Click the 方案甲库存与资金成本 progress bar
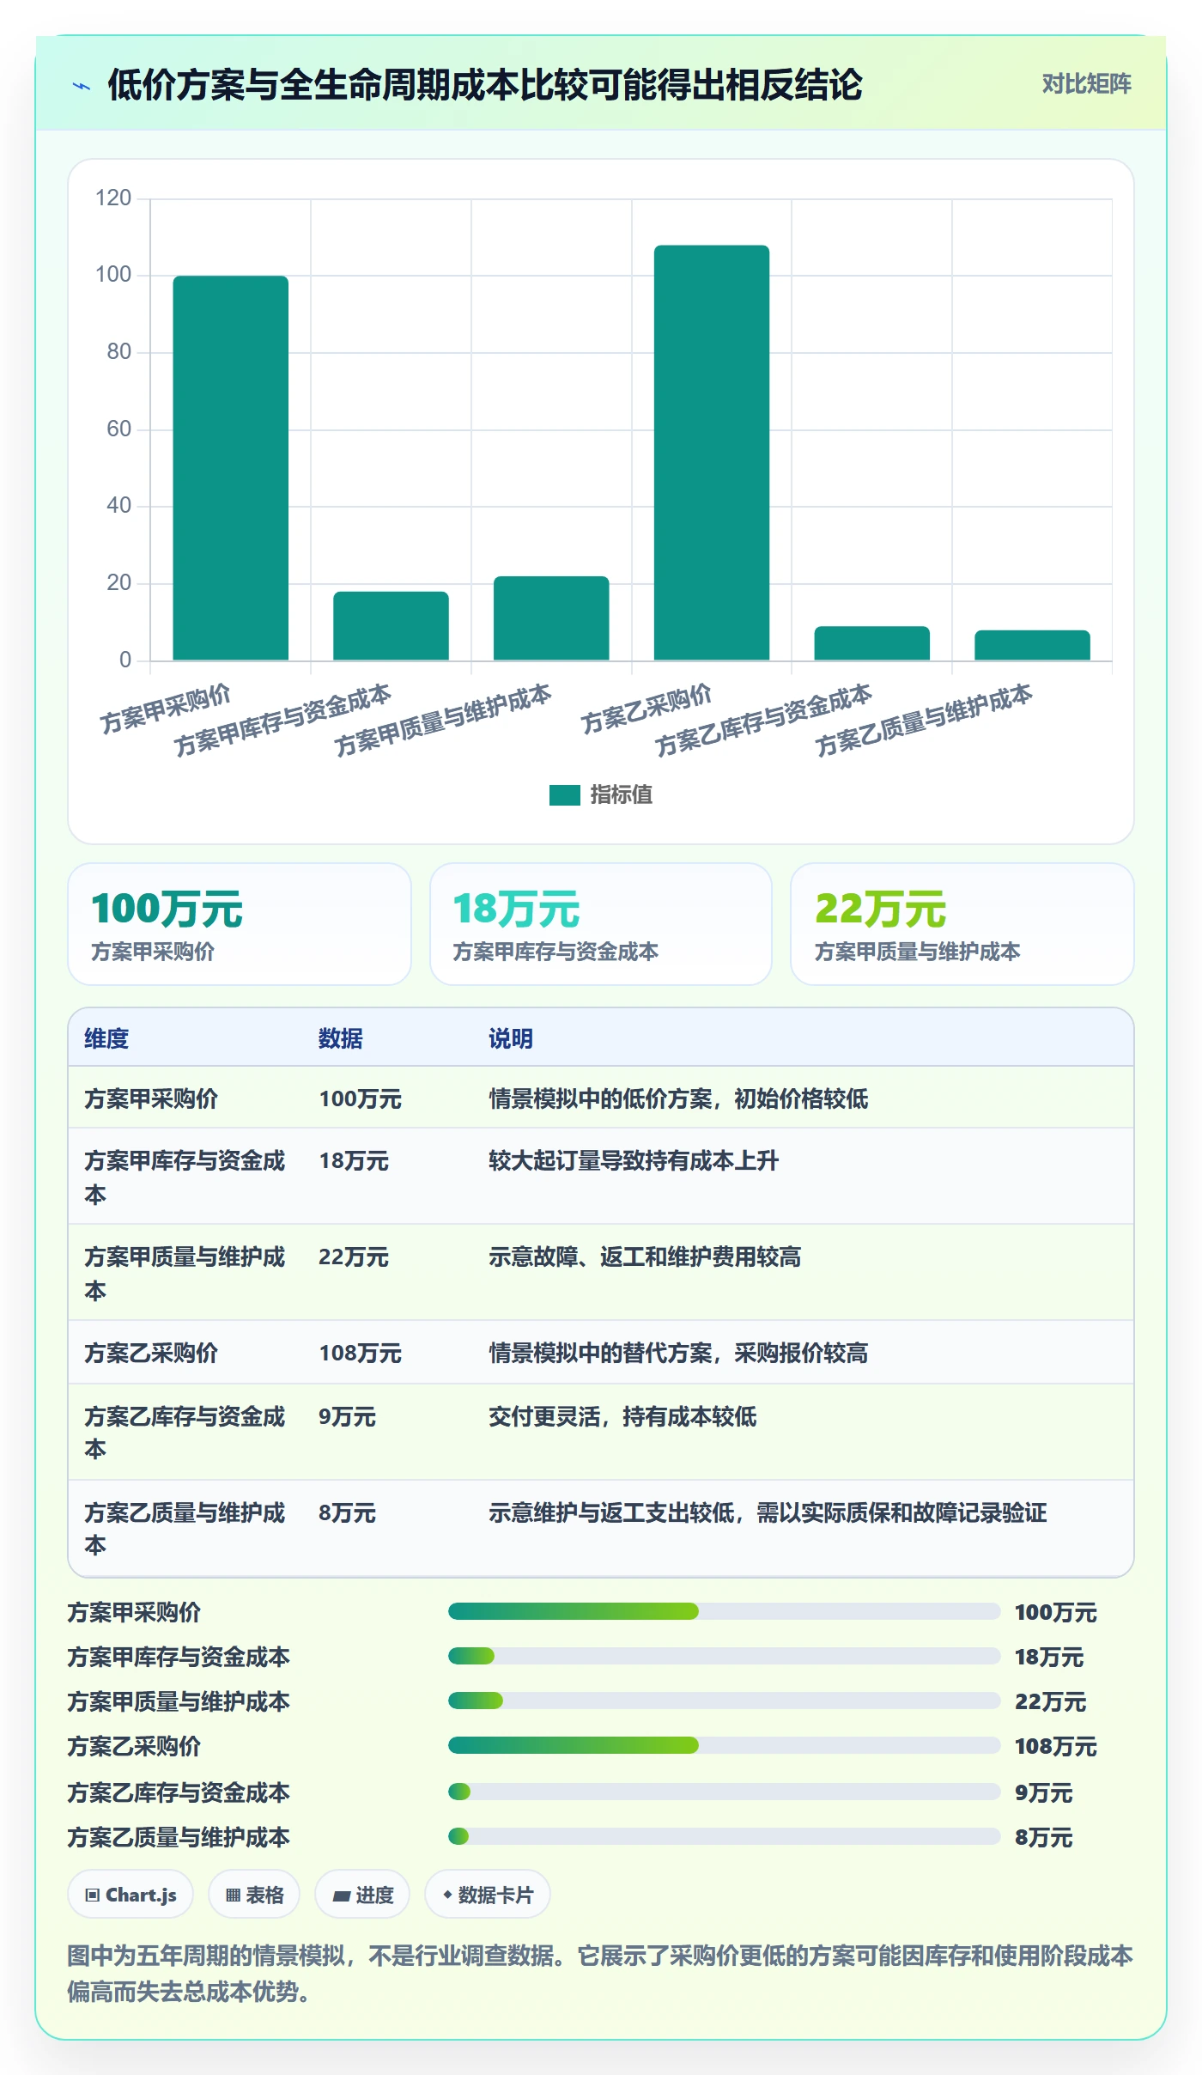This screenshot has height=2075, width=1202. coord(724,1656)
